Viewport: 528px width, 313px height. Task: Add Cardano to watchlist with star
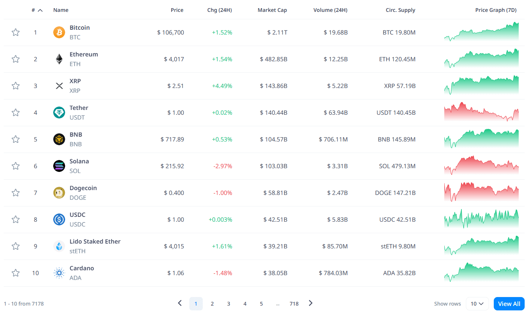point(16,273)
